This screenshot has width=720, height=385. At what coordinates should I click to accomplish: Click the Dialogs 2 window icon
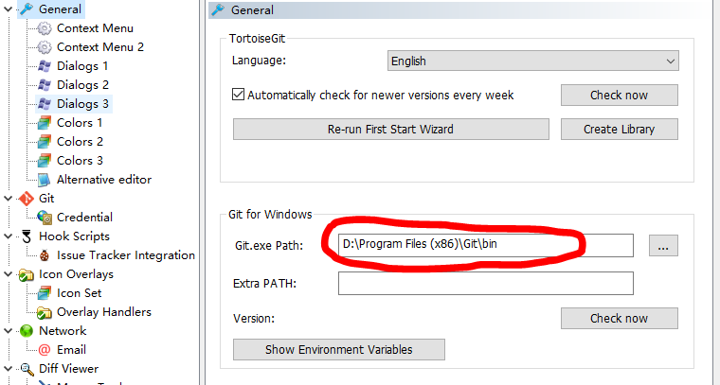(x=45, y=85)
